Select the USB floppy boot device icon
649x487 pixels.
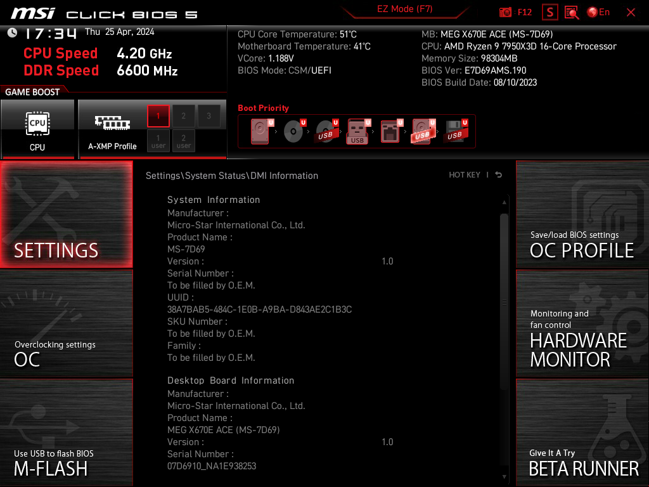point(456,131)
